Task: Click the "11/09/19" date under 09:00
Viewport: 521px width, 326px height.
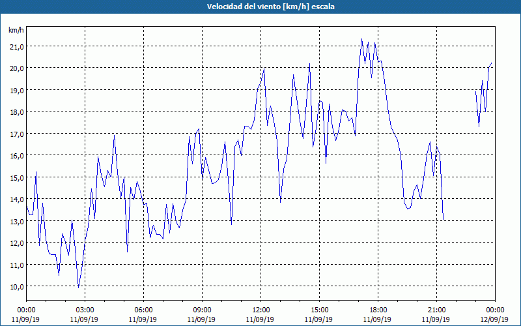Action: (202, 319)
